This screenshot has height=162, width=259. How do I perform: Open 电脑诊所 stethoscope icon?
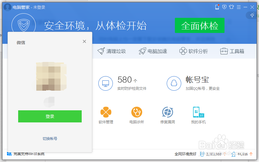pos(137,112)
